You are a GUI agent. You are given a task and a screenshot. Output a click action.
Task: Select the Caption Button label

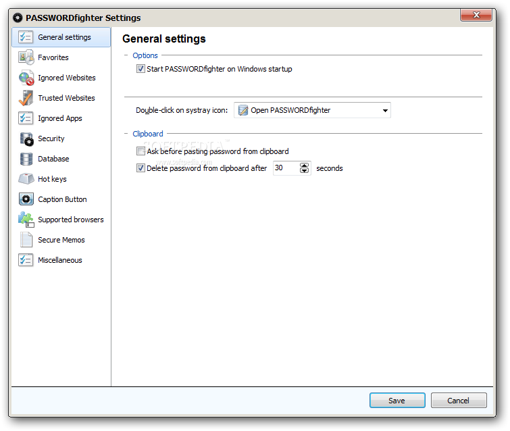click(x=62, y=199)
